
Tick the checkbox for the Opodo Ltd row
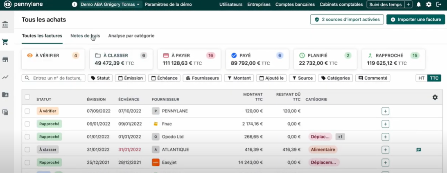click(27, 137)
